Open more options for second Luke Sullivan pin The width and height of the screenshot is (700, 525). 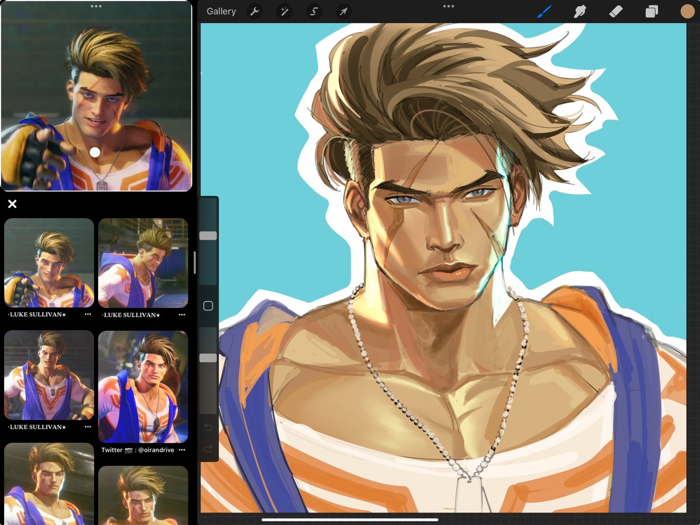[x=182, y=314]
